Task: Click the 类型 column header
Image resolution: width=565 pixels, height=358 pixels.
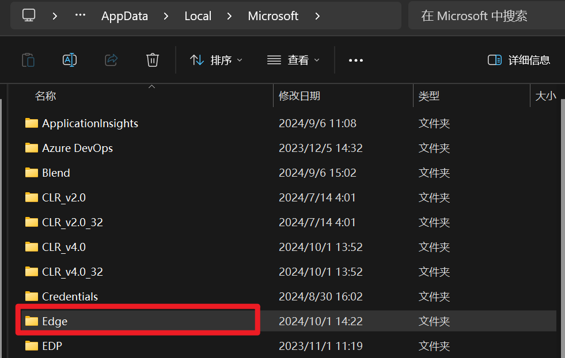Action: [429, 96]
